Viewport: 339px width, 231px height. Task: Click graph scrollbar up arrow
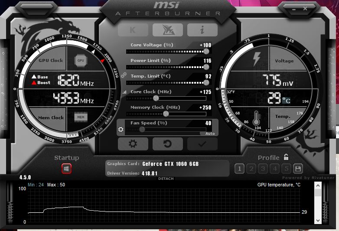pos(318,185)
